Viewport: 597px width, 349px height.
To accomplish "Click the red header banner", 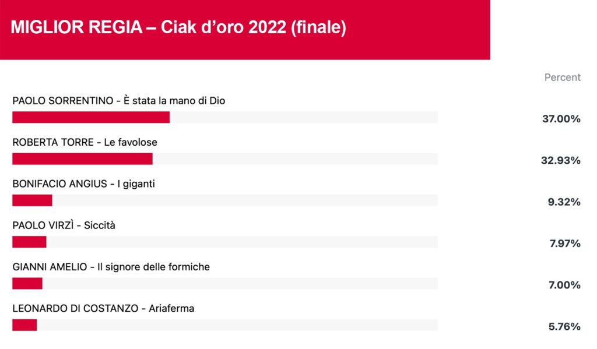I will click(245, 30).
